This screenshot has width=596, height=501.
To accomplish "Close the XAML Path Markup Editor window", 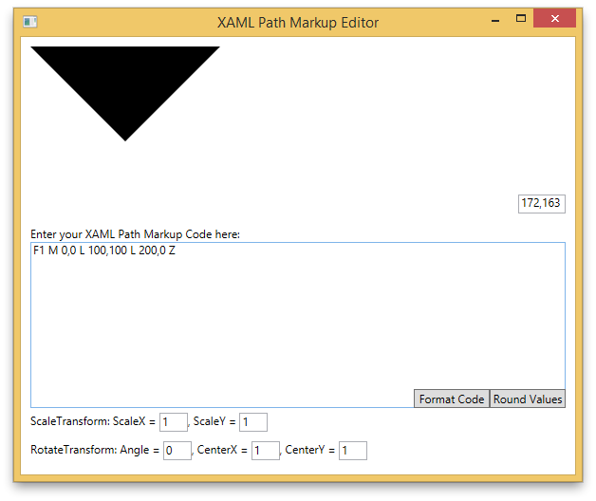I will click(x=554, y=18).
